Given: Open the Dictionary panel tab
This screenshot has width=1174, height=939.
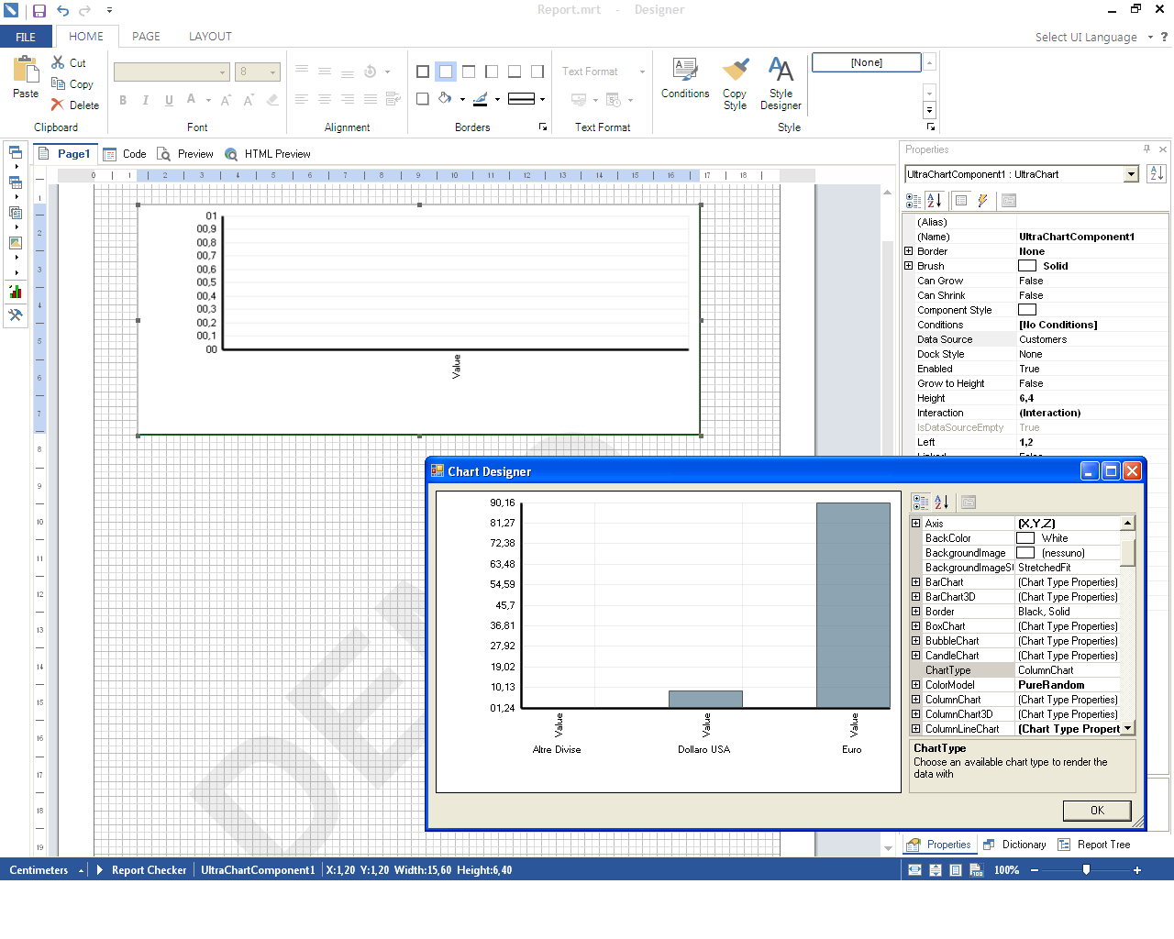Looking at the screenshot, I should 1013,845.
